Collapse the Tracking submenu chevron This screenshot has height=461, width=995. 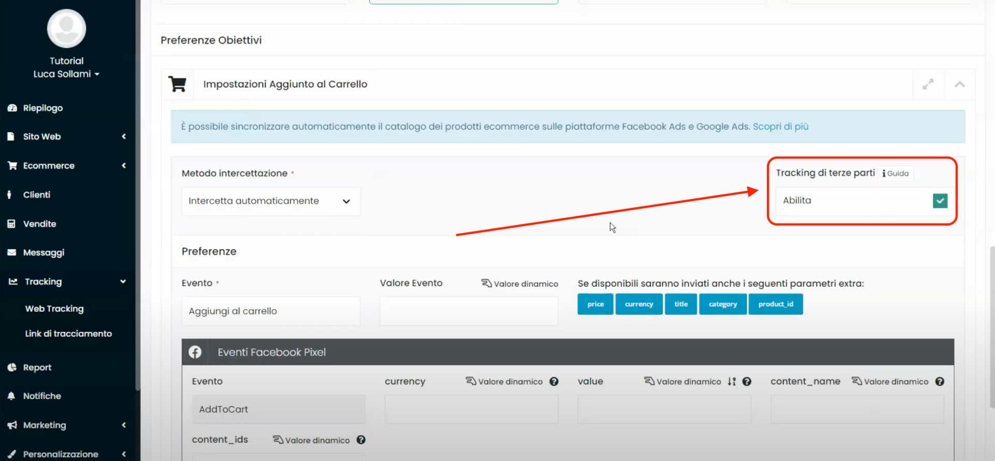[x=123, y=282]
